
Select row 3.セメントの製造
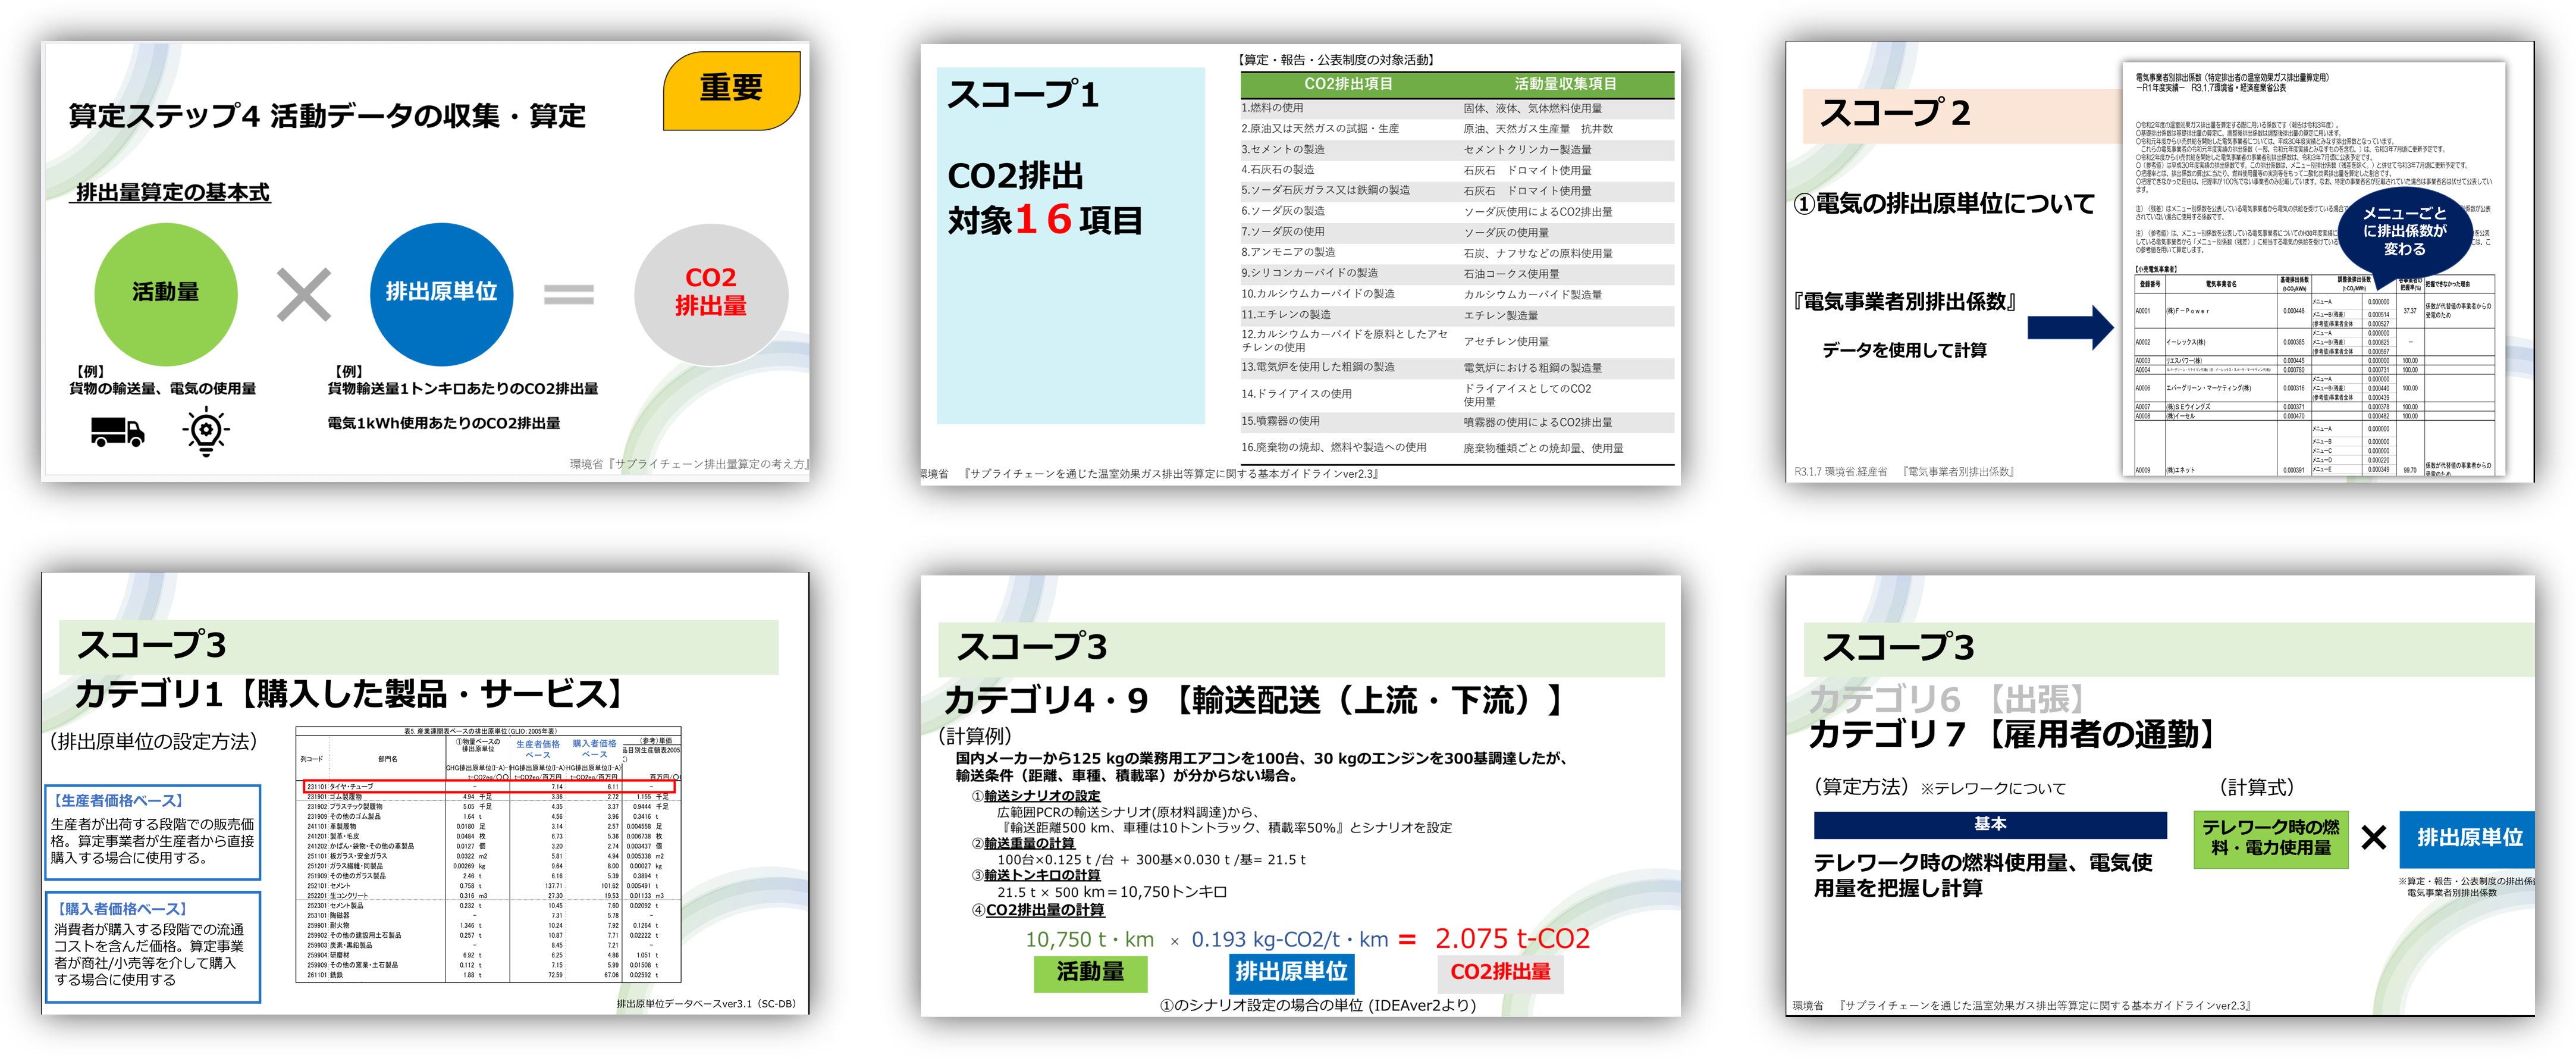click(1457, 150)
